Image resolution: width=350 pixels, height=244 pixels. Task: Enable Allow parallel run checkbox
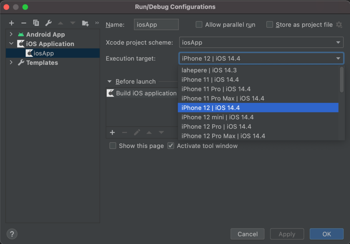tap(199, 25)
